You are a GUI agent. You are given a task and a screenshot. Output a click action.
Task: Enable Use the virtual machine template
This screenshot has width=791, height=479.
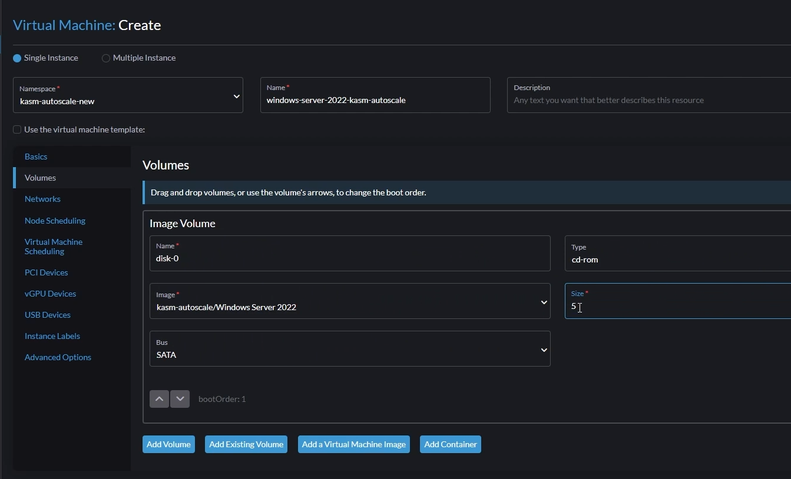[17, 129]
